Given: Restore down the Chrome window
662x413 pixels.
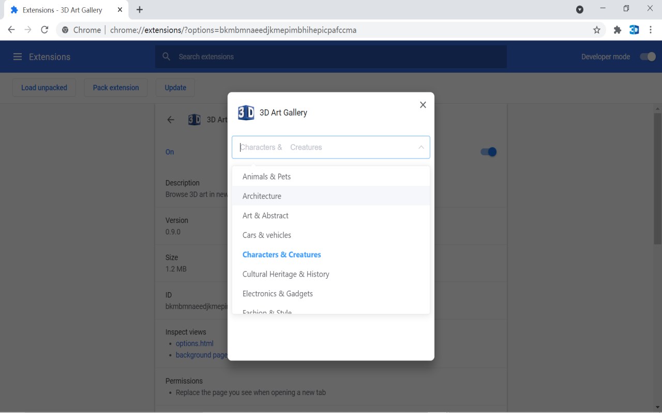Looking at the screenshot, I should coord(626,8).
